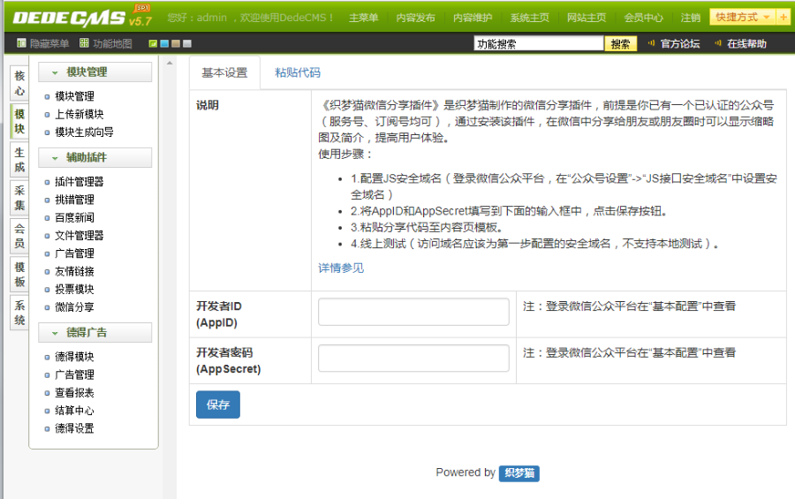Select the 系统 vertical sidebar tab
Screen dimensions: 795x499
click(x=19, y=313)
